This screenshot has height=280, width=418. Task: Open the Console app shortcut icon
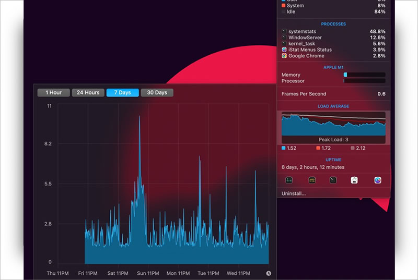(312, 180)
